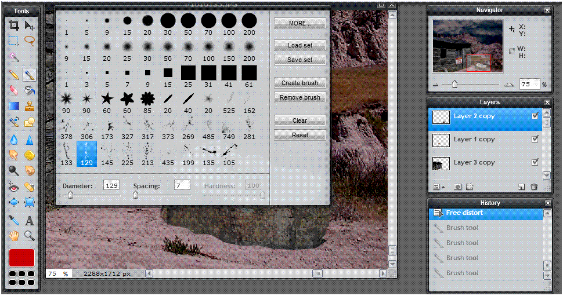The image size is (563, 296).
Task: Click the MORE brushes button
Action: pyautogui.click(x=299, y=23)
